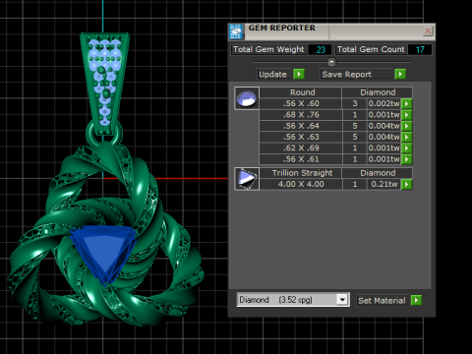Collapse the header with the round arrow handle
The height and width of the screenshot is (354, 472).
click(x=331, y=62)
